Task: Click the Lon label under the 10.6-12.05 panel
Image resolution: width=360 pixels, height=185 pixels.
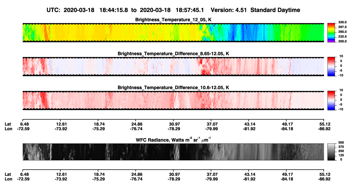Action: 8,129
